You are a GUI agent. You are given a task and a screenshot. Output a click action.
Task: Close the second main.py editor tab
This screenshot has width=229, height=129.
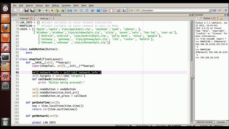point(50,18)
